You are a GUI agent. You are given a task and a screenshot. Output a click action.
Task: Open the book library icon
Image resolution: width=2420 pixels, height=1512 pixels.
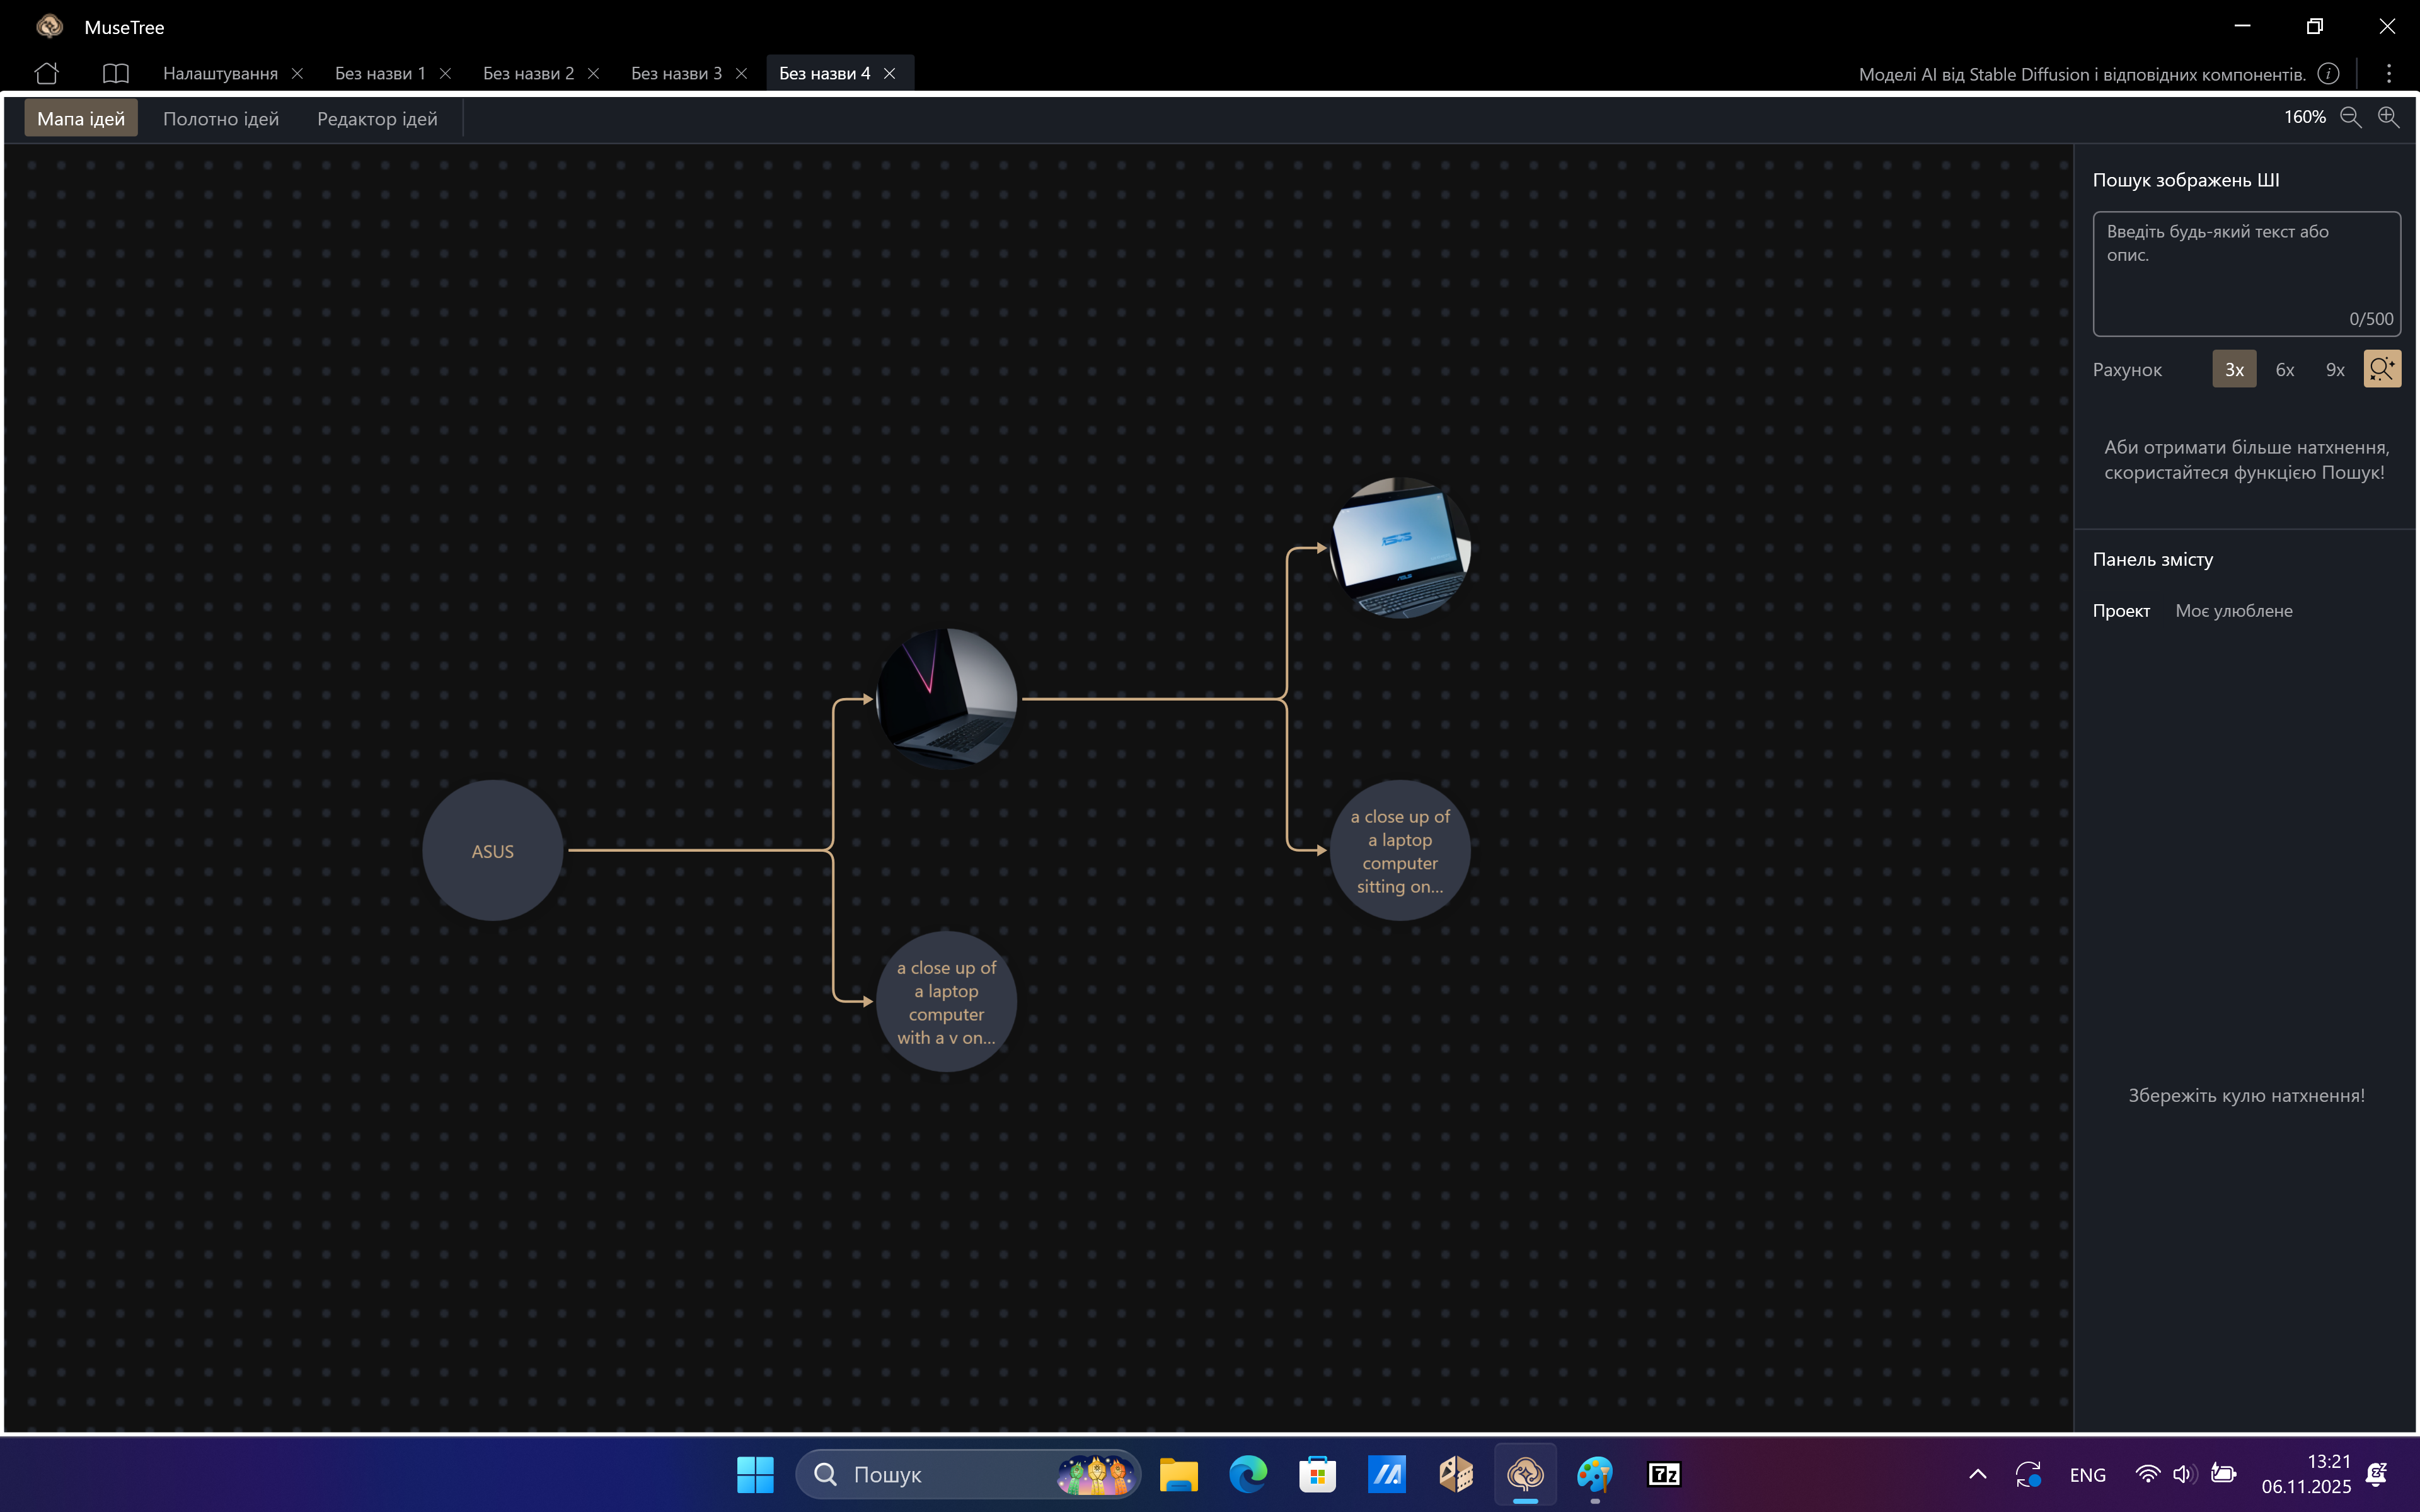click(116, 73)
